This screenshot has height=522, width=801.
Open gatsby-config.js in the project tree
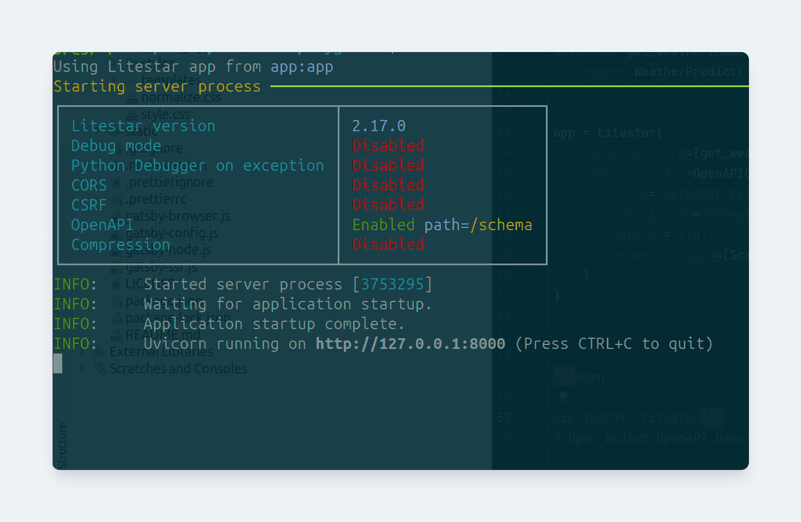172,233
